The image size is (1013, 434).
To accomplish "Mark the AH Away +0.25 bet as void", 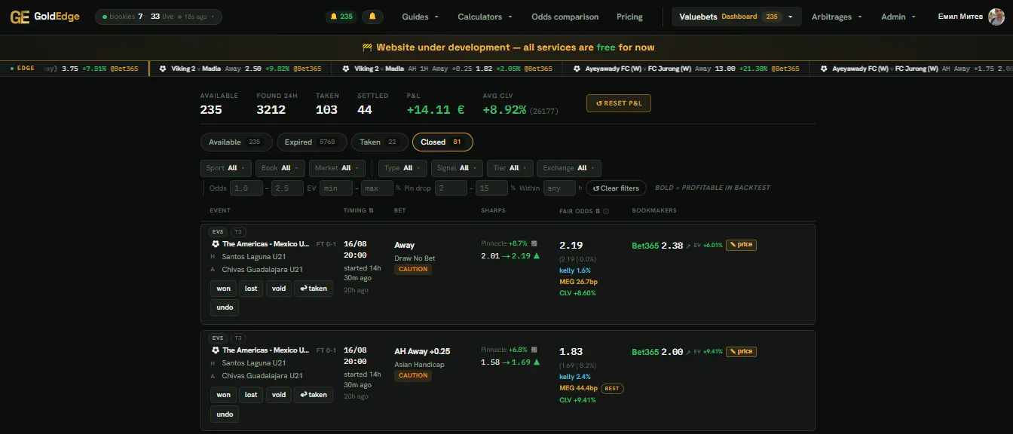I will click(279, 395).
